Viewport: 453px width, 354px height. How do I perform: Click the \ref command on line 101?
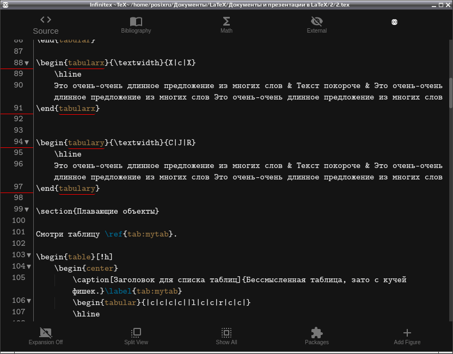coord(114,234)
